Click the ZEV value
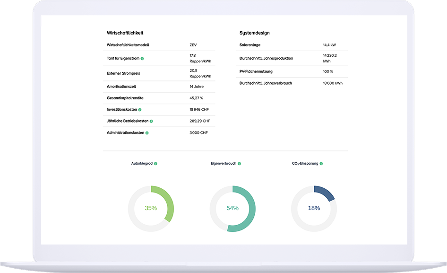This screenshot has width=447, height=273. pos(193,45)
